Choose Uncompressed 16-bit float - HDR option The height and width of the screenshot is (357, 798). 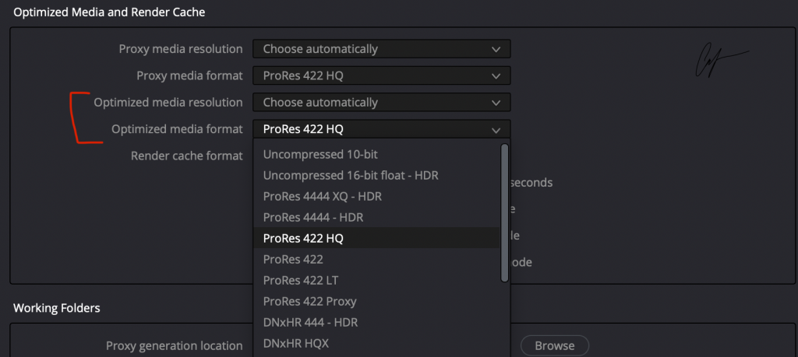[351, 176]
